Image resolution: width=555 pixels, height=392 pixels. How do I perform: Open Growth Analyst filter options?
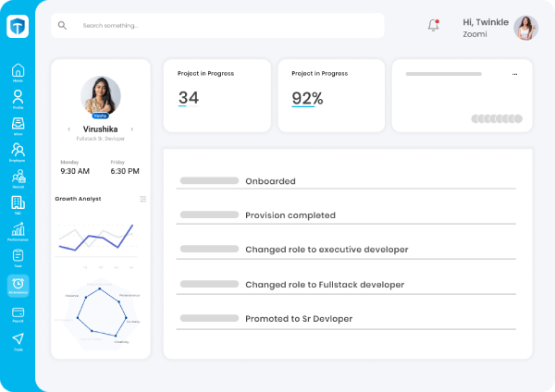142,199
